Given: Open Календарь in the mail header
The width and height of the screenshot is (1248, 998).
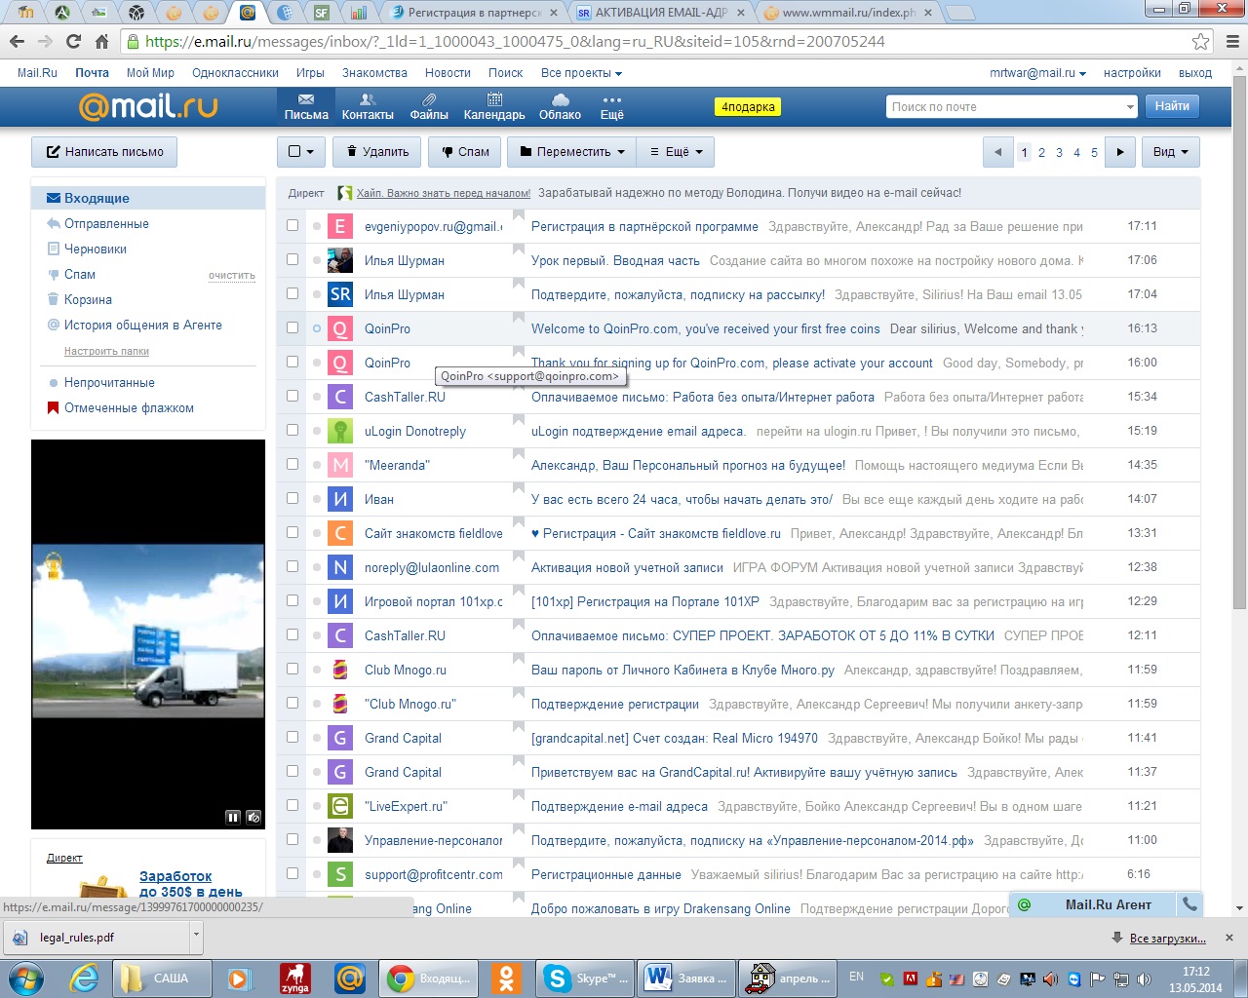Looking at the screenshot, I should coord(494,106).
